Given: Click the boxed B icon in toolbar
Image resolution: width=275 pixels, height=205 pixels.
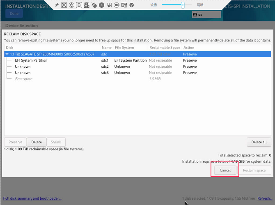Looking at the screenshot, I should point(79,5).
